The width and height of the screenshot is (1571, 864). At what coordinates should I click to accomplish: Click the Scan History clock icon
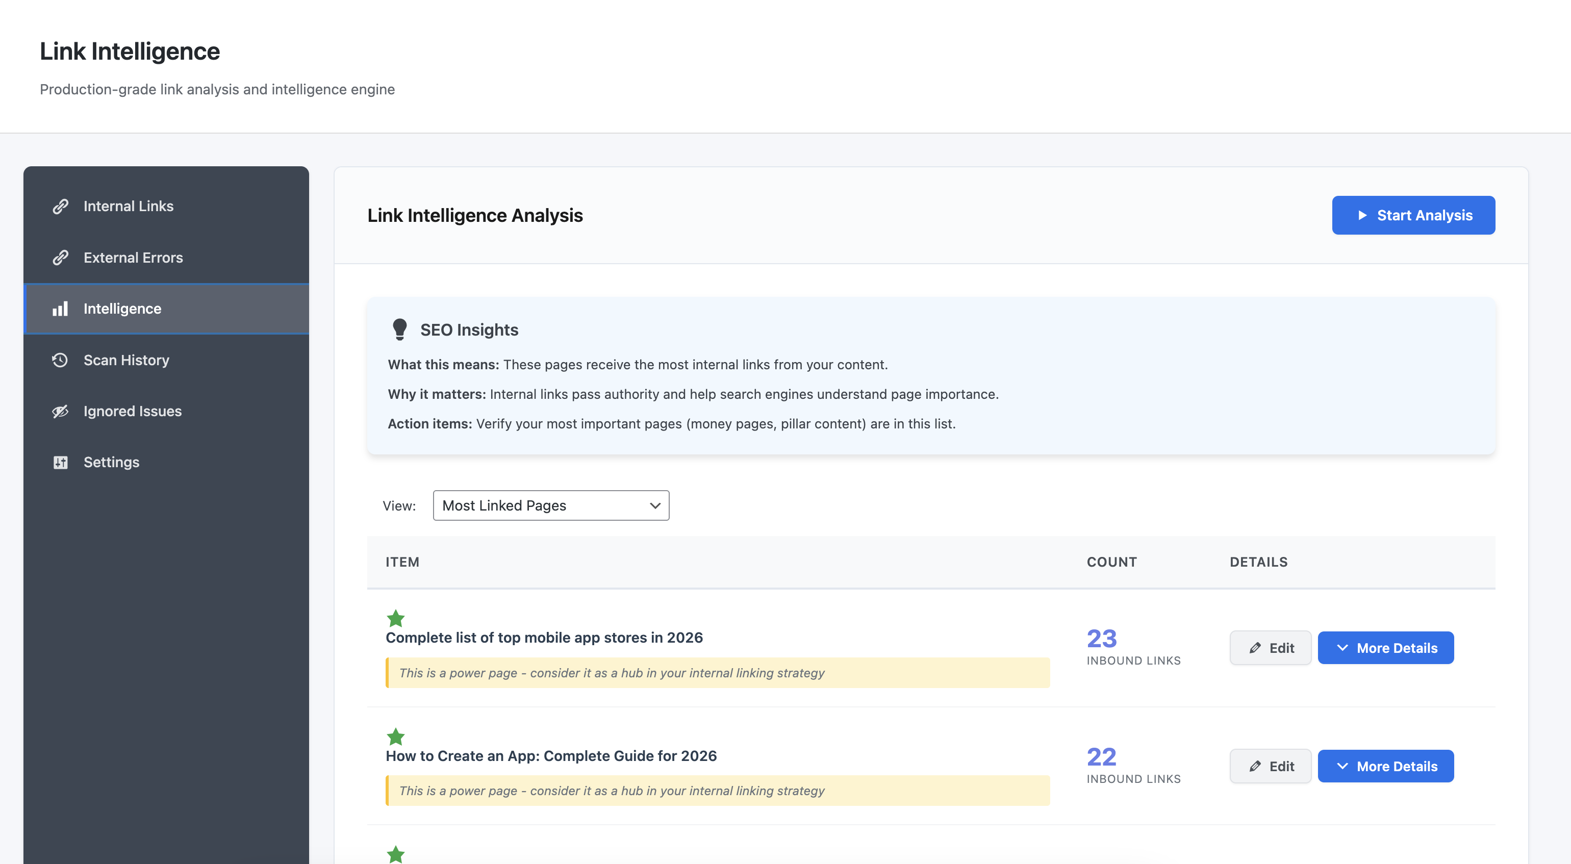60,360
